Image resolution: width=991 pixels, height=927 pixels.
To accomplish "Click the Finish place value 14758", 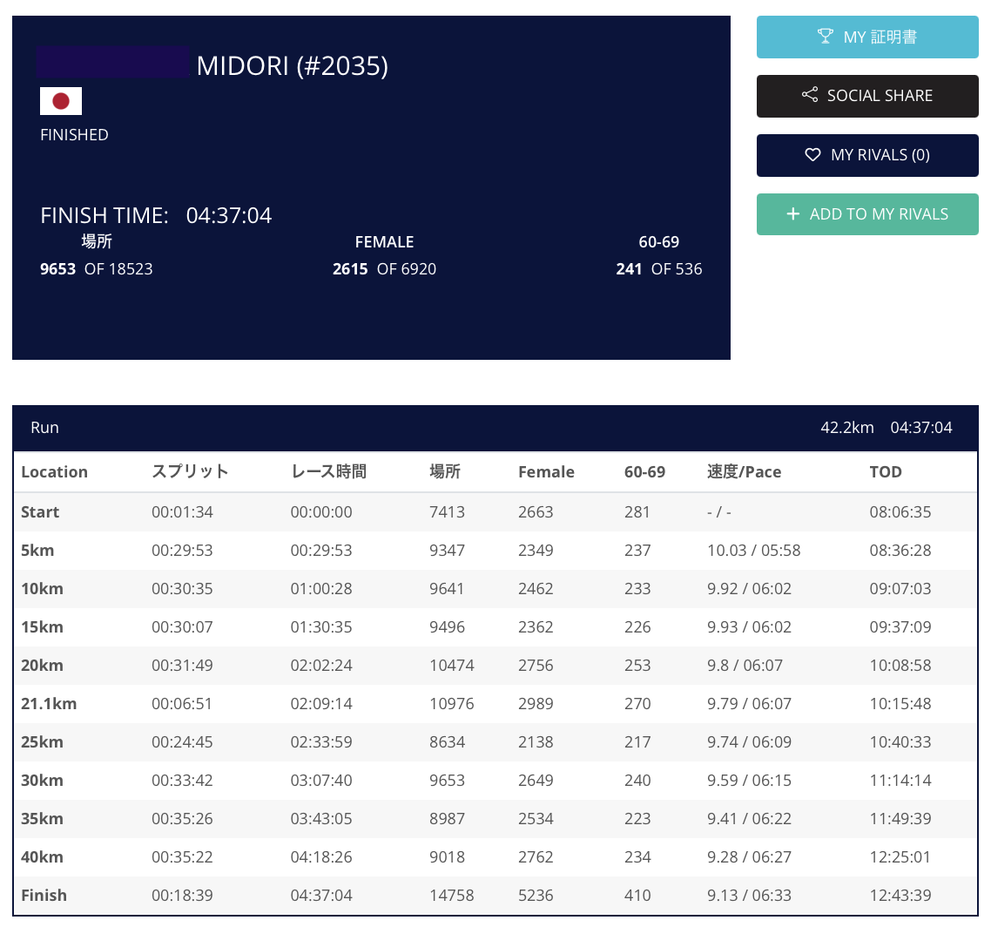I will coord(451,896).
